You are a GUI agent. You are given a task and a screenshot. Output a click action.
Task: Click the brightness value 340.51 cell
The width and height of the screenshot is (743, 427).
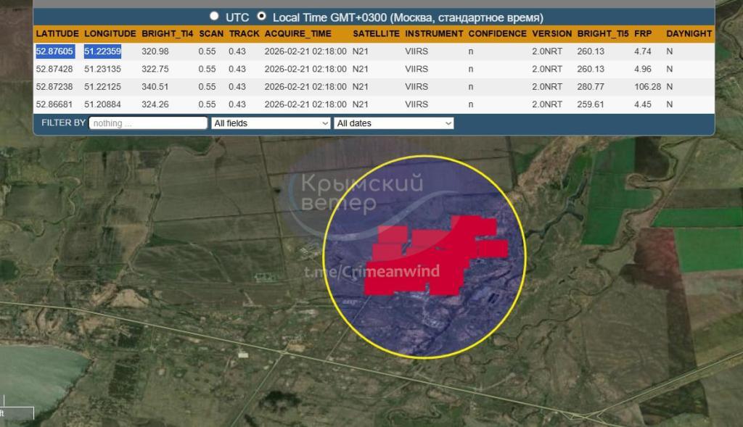point(155,87)
